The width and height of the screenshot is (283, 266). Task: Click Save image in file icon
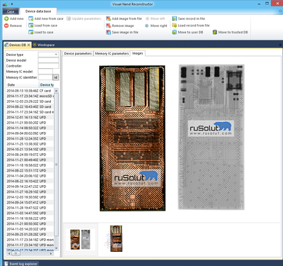point(108,32)
